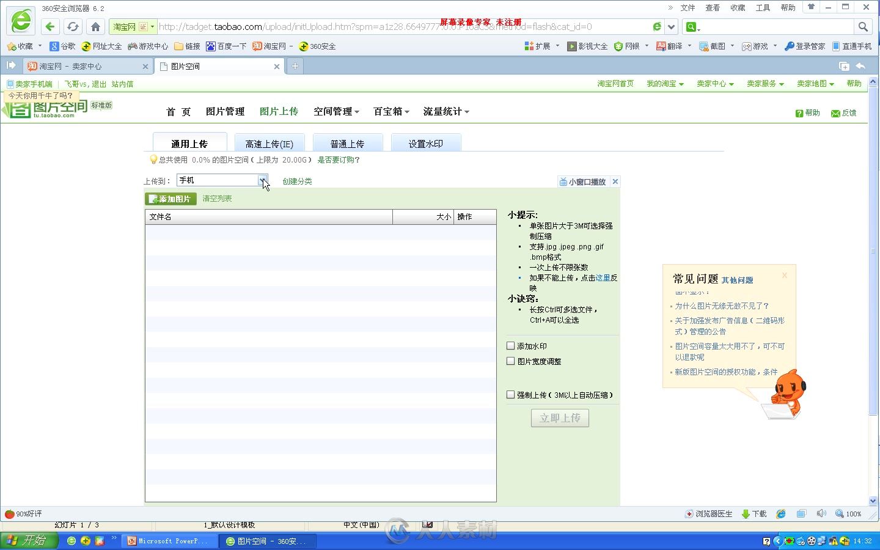The width and height of the screenshot is (880, 550).
Task: Open the 游戏 toolbar icon
Action: [755, 46]
